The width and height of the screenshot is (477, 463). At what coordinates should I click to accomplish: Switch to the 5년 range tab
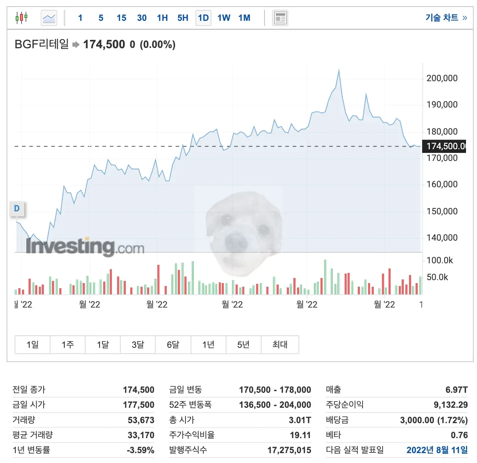(244, 345)
